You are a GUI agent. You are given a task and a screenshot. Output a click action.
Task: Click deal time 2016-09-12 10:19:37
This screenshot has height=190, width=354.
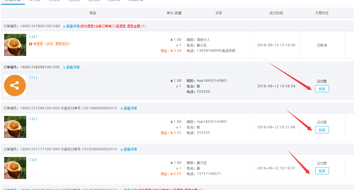(x=276, y=168)
